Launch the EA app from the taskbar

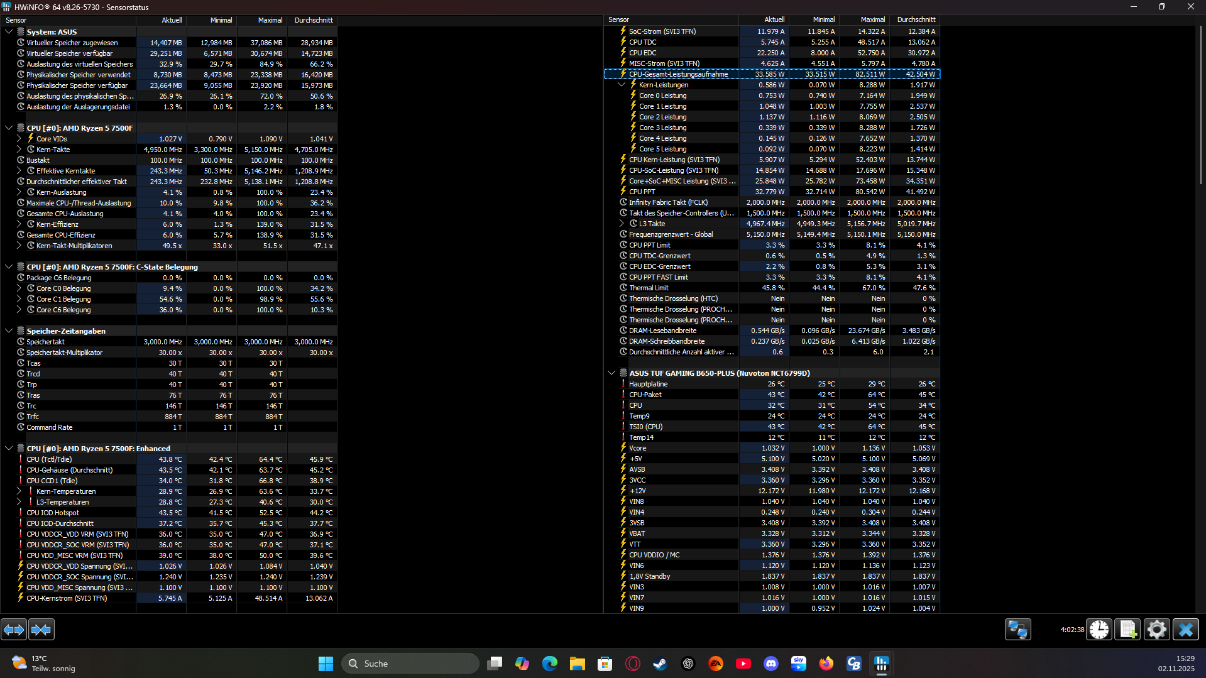tap(716, 664)
